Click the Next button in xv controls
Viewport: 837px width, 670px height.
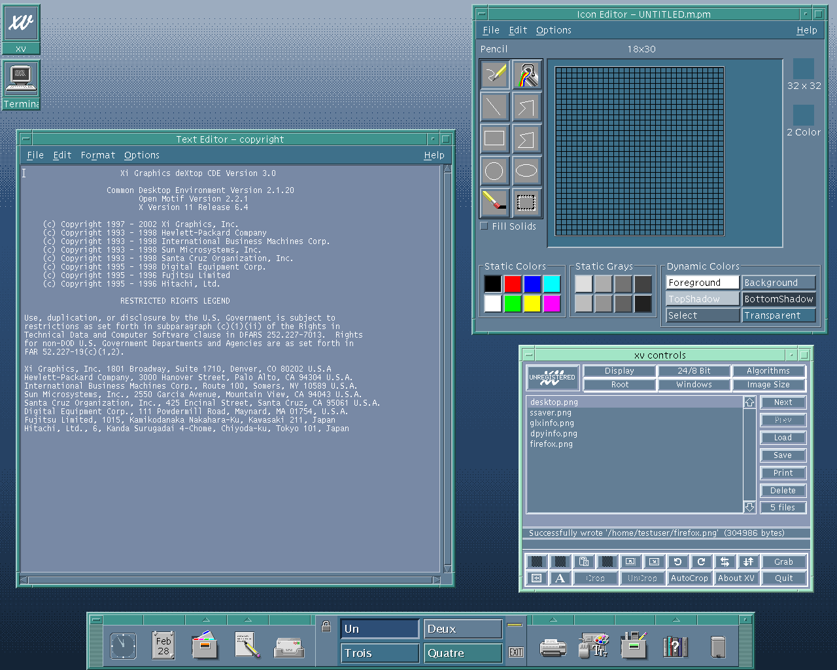click(x=783, y=402)
